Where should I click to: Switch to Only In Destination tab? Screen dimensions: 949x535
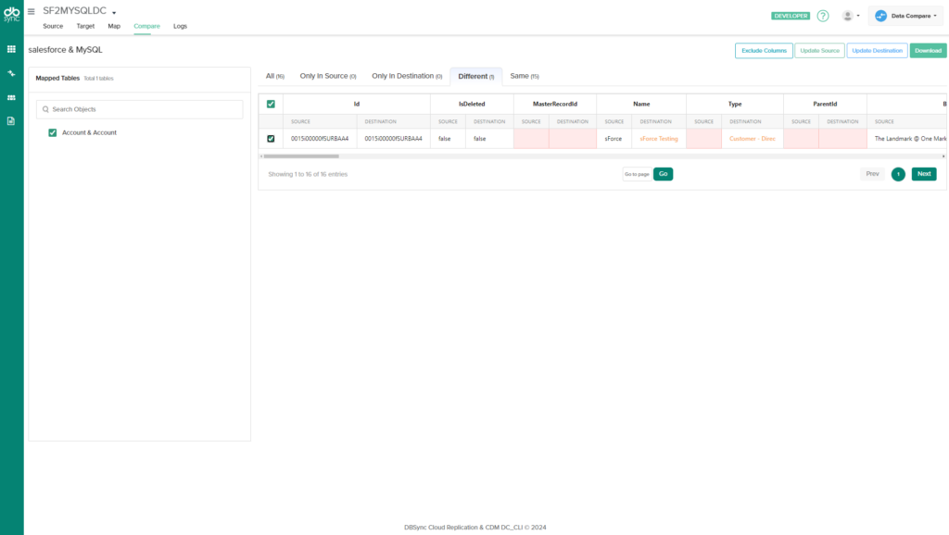(407, 76)
